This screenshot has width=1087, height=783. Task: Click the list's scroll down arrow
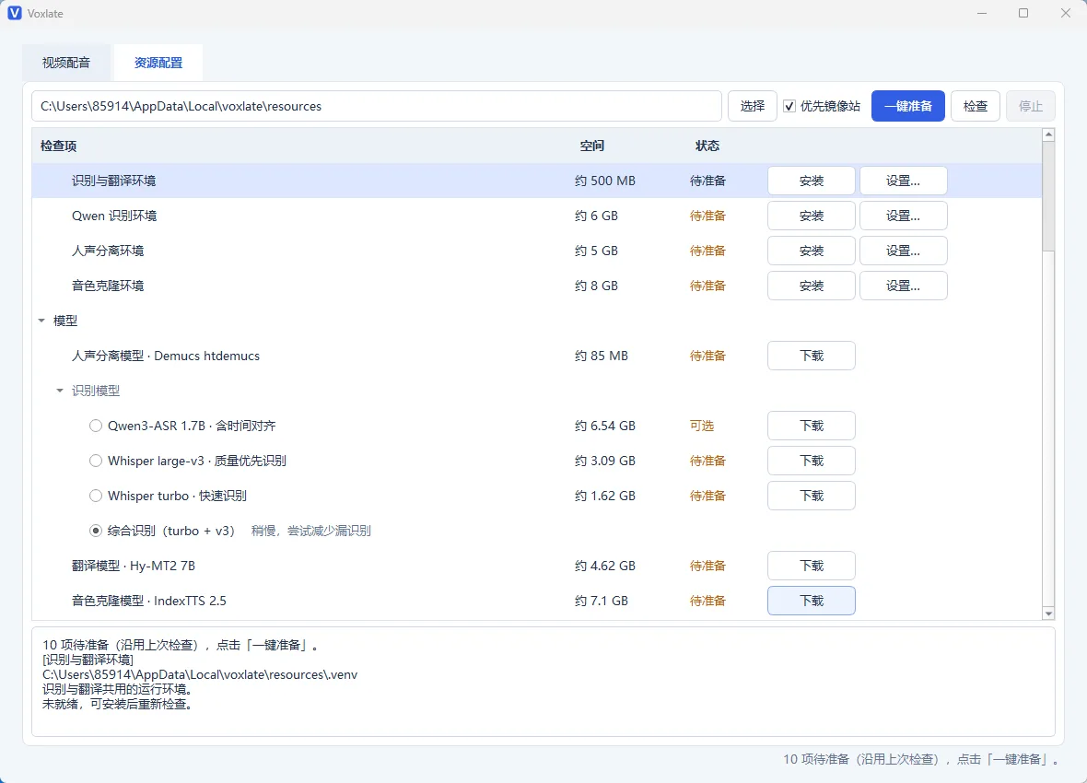(1048, 614)
